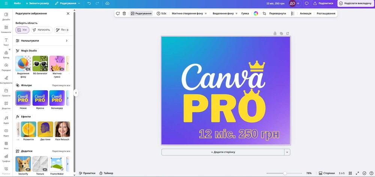The width and height of the screenshot is (375, 177).
Task: Collapse the side panel handle
Action: (76, 93)
